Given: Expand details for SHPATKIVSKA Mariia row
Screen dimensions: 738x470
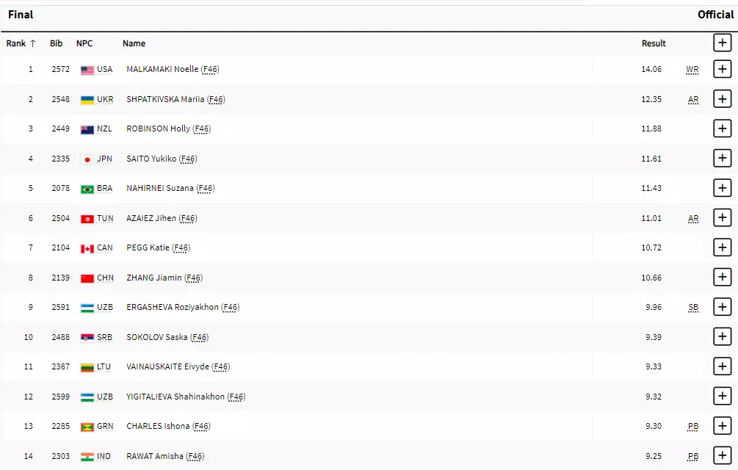Looking at the screenshot, I should coord(722,99).
